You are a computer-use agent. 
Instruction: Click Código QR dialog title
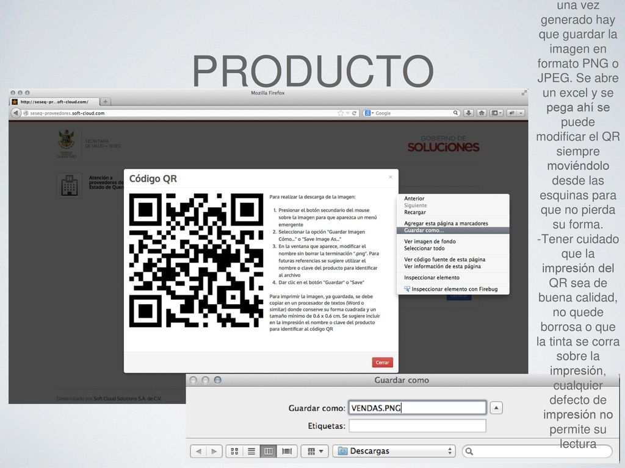click(153, 179)
